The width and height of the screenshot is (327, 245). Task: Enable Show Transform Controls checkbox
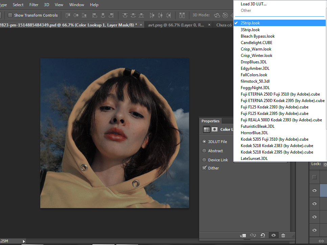click(x=10, y=15)
